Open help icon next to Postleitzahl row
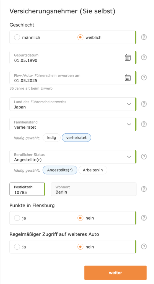Viewport: 154px width, 284px height. [x=144, y=189]
